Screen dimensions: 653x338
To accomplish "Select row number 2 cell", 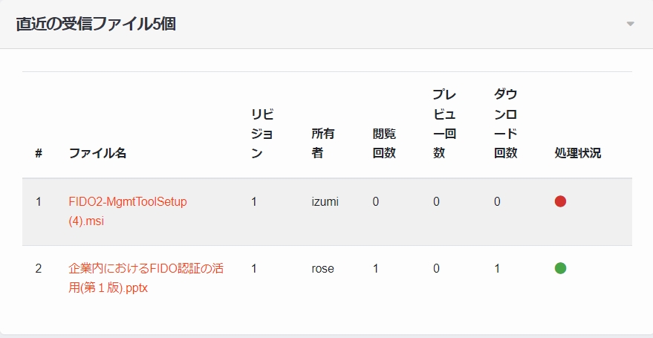I will coord(39,268).
